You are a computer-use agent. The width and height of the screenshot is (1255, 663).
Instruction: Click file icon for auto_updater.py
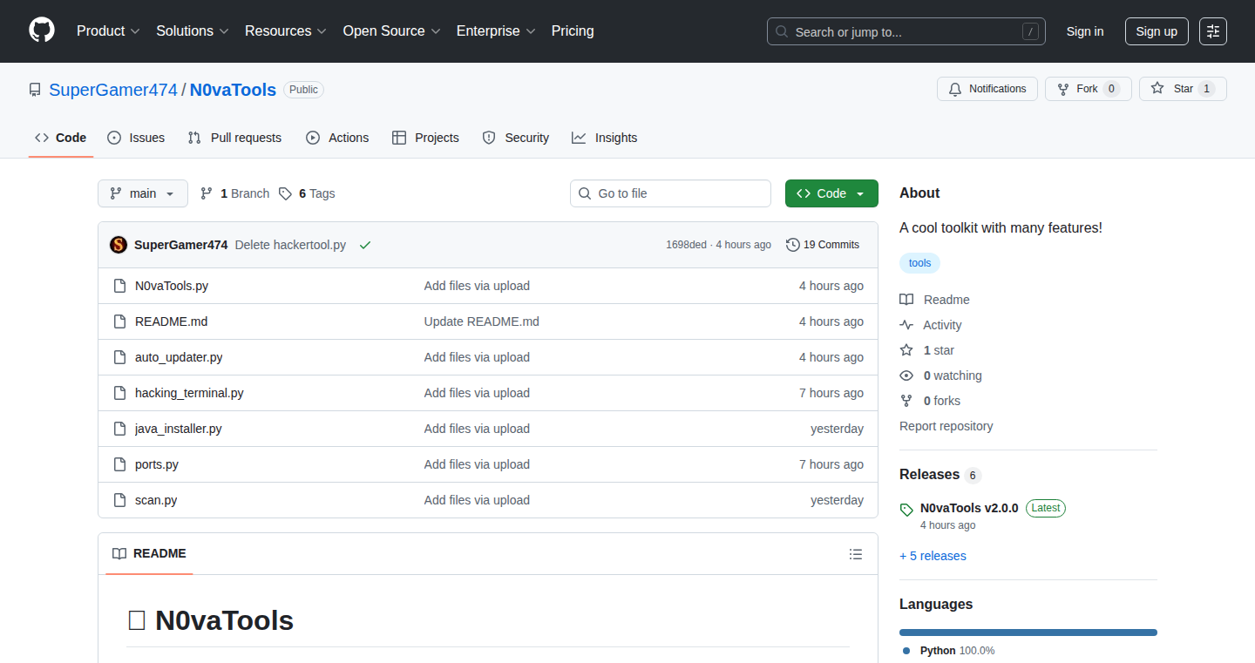120,357
